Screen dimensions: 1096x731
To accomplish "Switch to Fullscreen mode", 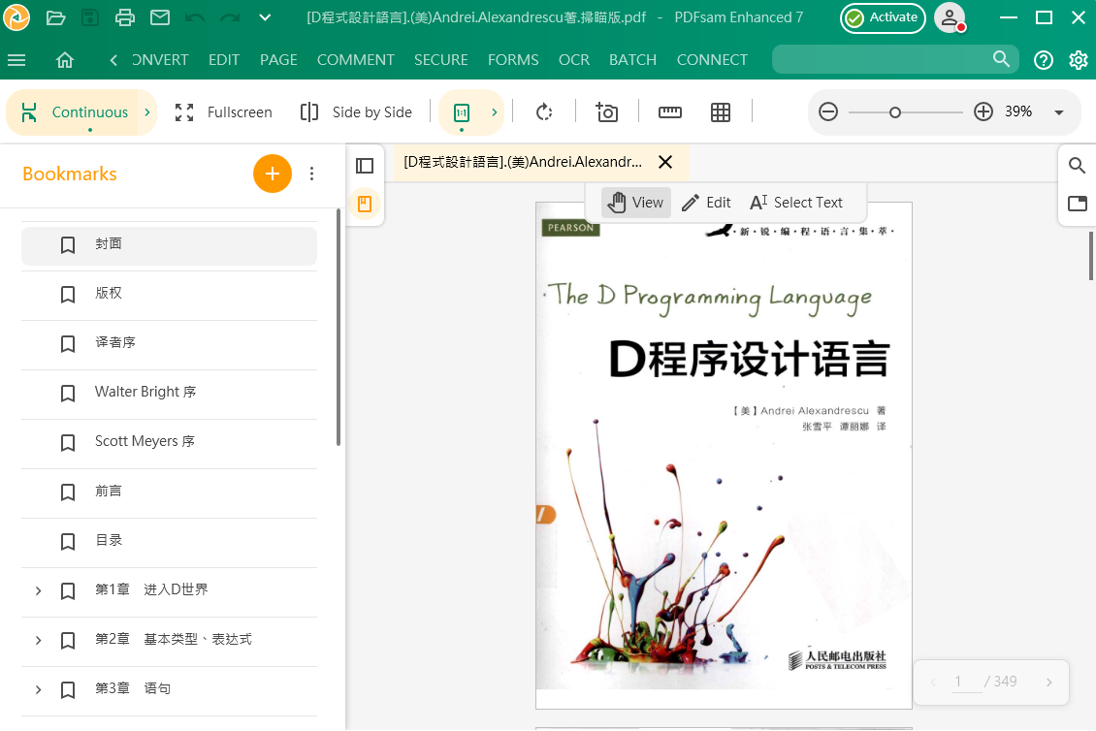I will click(223, 112).
